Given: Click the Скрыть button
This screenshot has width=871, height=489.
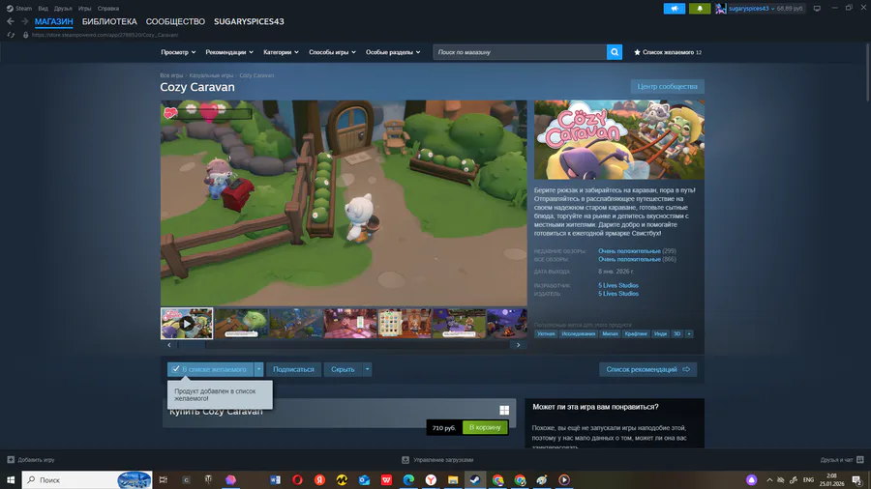Looking at the screenshot, I should 343,369.
